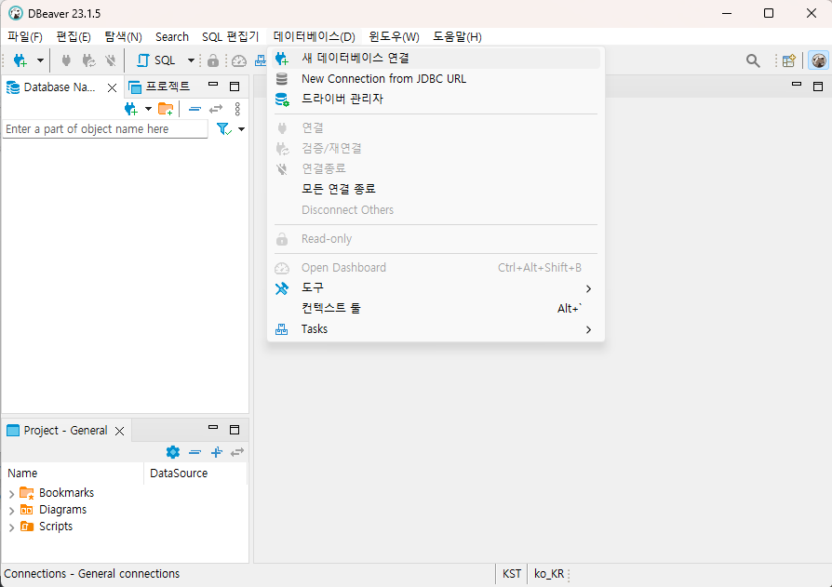Open dropdown arrow next to SQL button
832x587 pixels.
pos(191,60)
